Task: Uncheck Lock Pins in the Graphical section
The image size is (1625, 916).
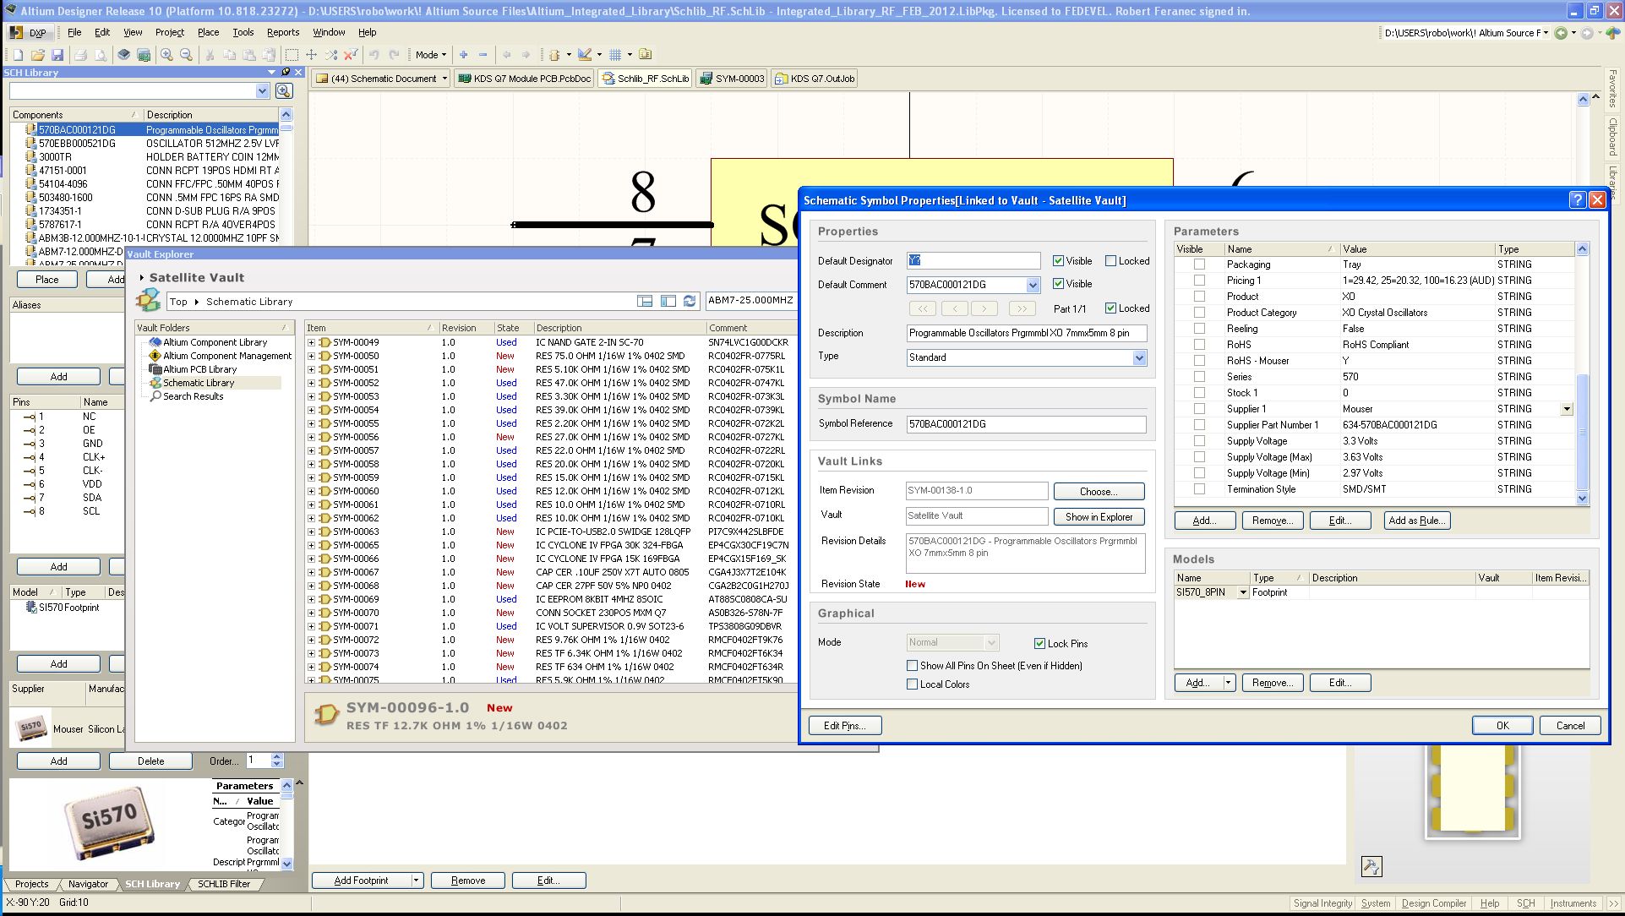Action: [1039, 643]
